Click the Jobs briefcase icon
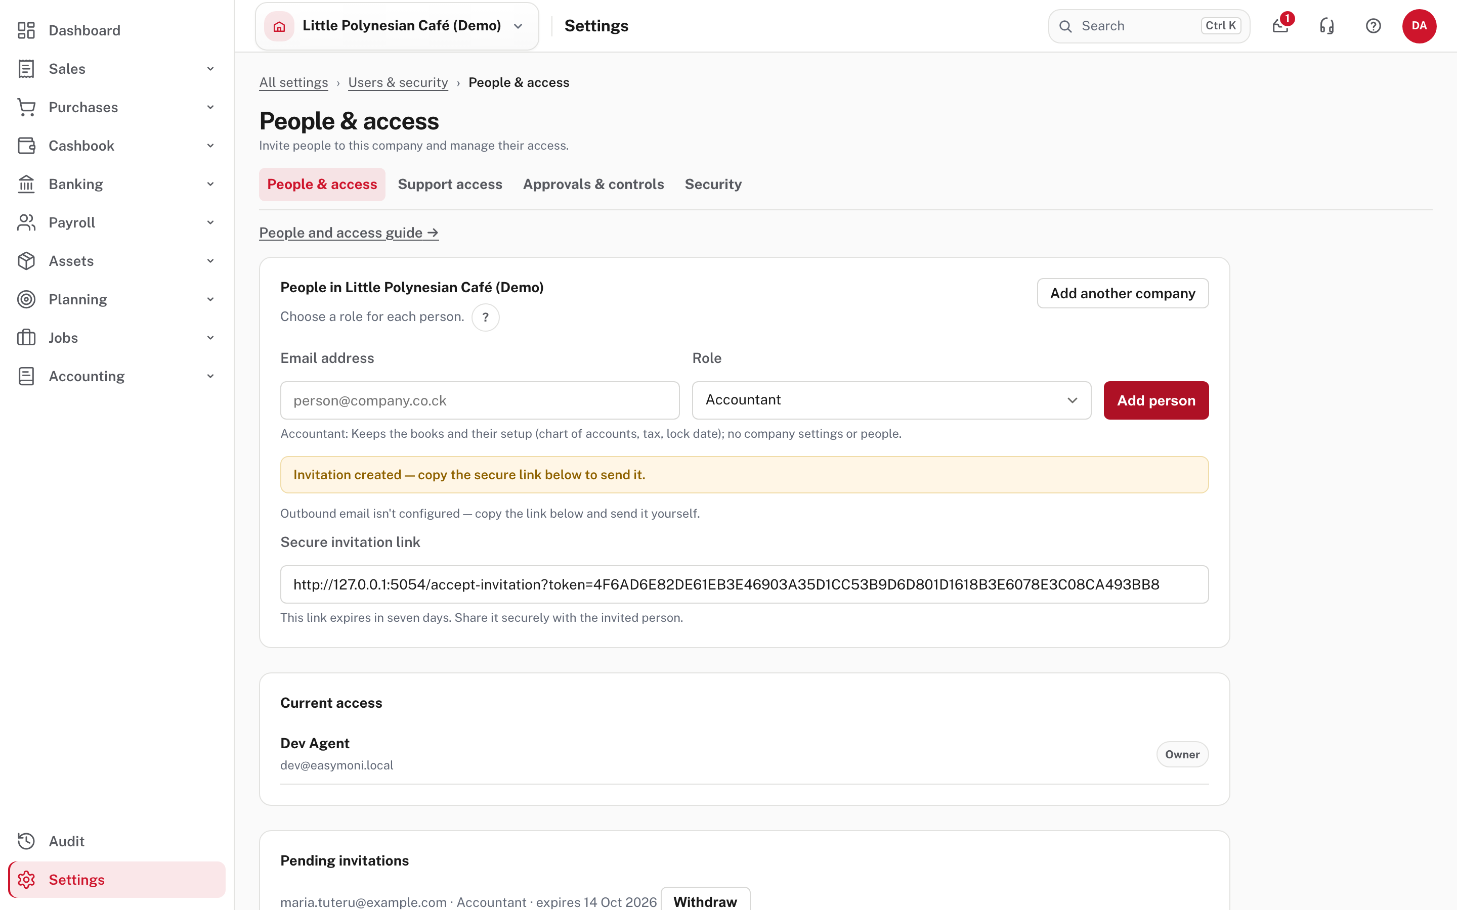Image resolution: width=1457 pixels, height=910 pixels. (26, 338)
